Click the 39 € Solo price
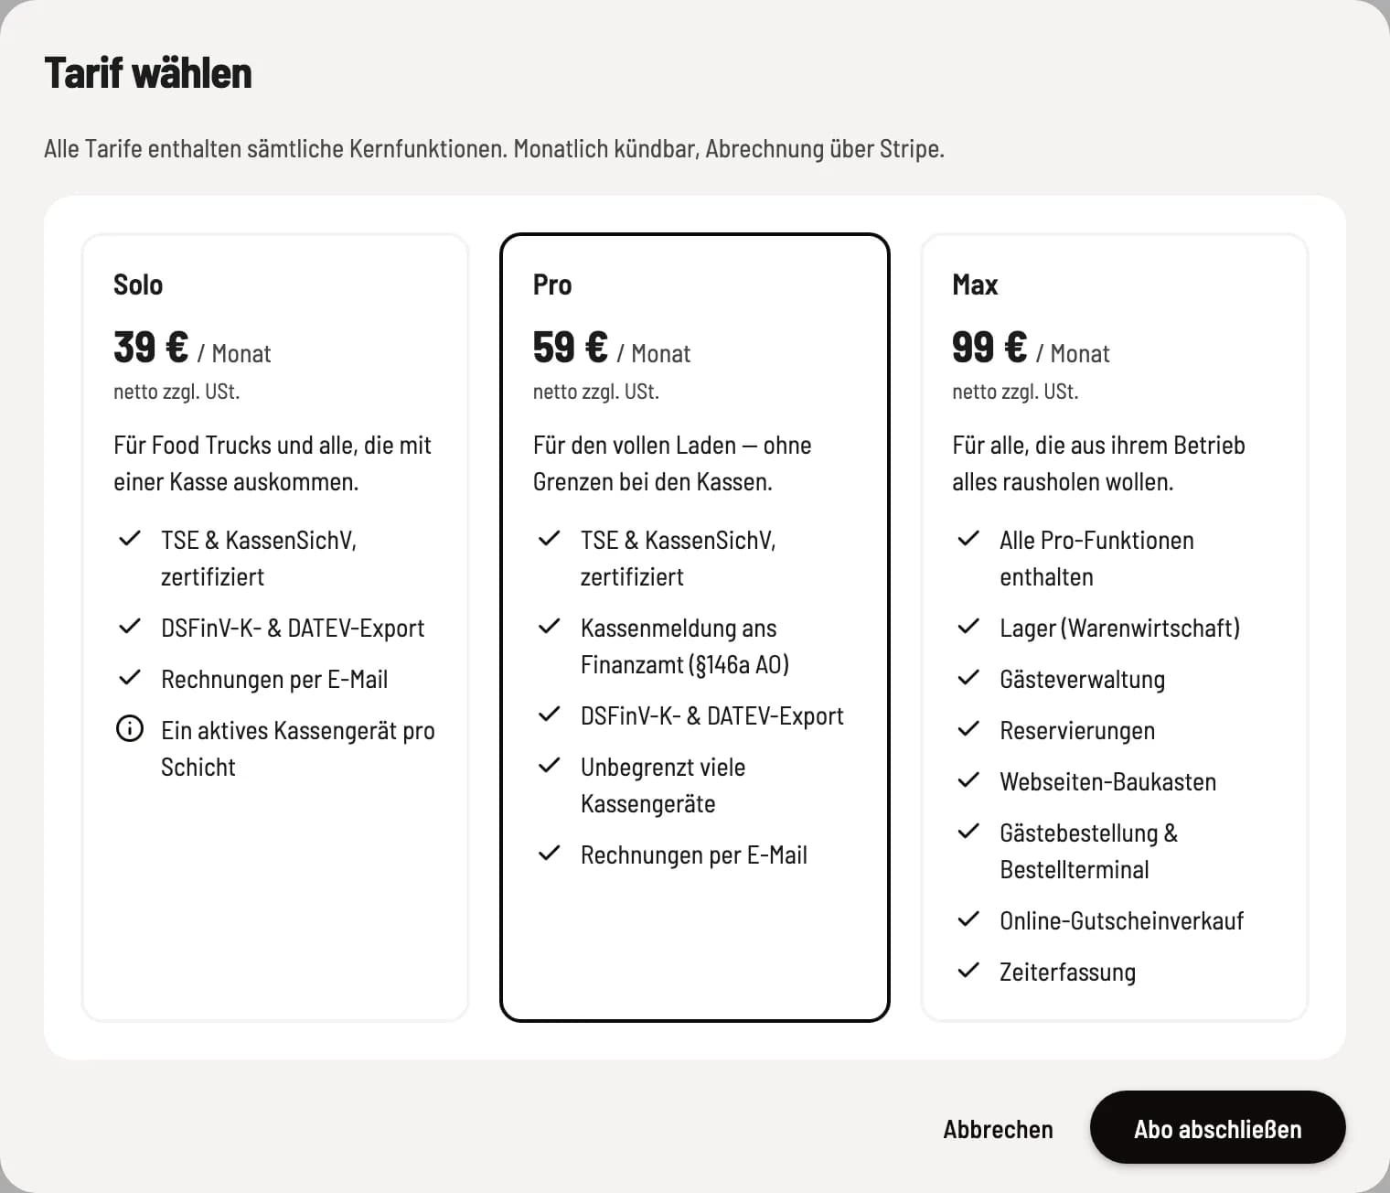Viewport: 1390px width, 1193px height. (151, 348)
